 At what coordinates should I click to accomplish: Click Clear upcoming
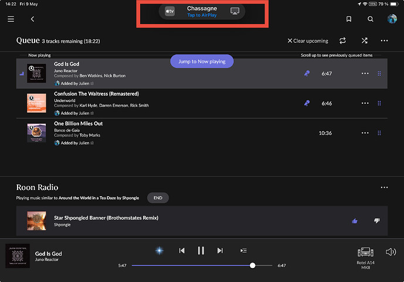coord(308,40)
